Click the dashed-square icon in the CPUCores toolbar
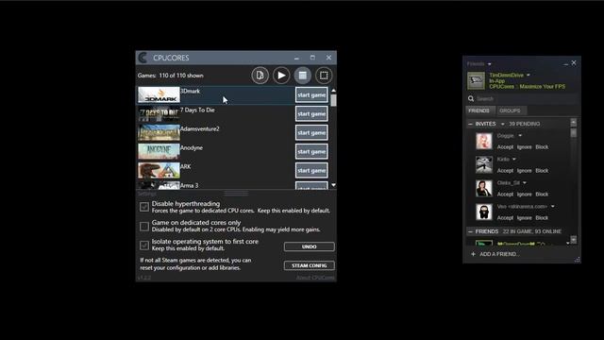604x340 pixels. coord(324,76)
